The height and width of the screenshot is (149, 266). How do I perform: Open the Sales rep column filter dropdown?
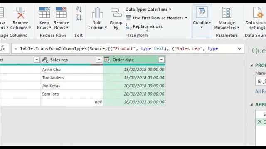coord(99,60)
